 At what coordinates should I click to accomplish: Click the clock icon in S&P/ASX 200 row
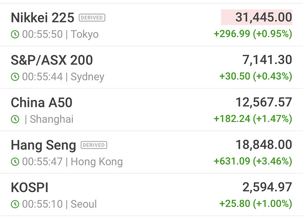[x=15, y=77]
